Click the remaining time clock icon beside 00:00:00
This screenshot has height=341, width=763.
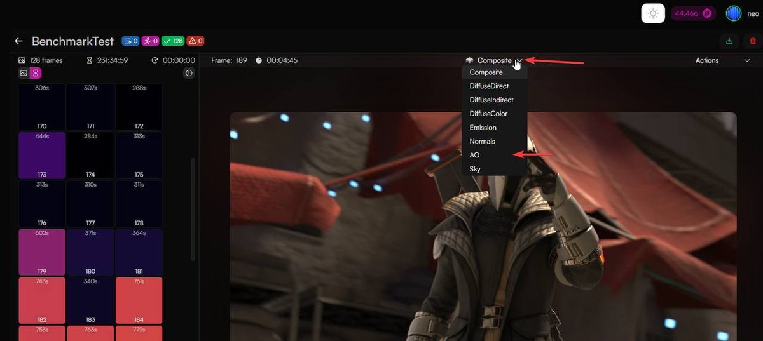point(155,60)
